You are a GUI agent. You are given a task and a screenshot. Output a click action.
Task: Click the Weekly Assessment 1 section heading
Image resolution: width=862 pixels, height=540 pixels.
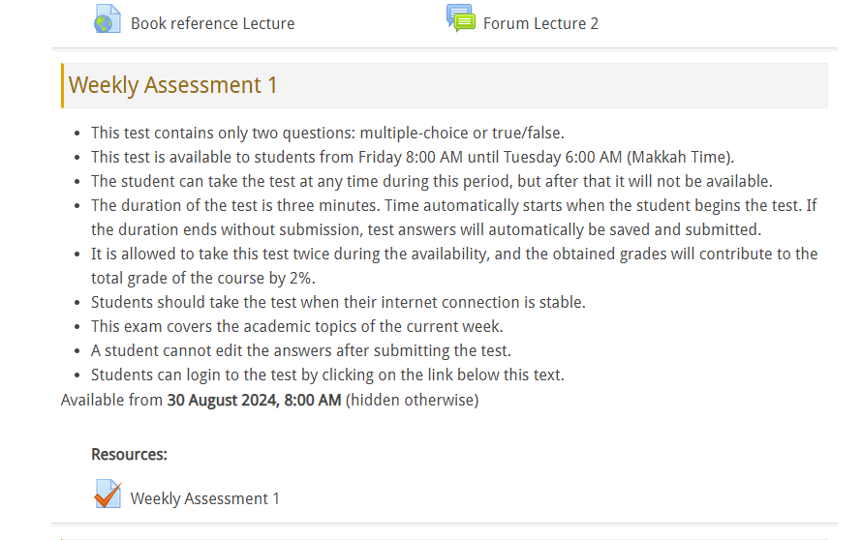173,85
